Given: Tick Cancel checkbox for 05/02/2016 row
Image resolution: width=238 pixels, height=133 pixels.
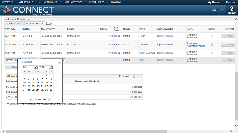Looking at the screenshot, I should 212,53.
